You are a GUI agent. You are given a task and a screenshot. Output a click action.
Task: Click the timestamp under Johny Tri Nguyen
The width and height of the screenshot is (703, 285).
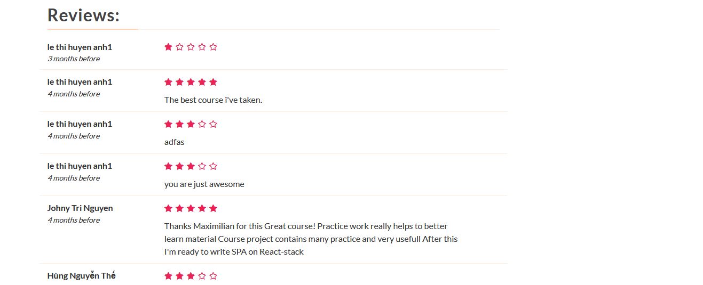[x=74, y=221]
